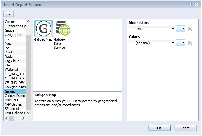Select the Galiegeo@san list entry

pyautogui.click(x=15, y=87)
